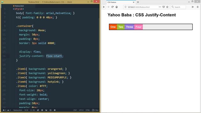Click the Firefox forward arrow

(x=108, y=7)
